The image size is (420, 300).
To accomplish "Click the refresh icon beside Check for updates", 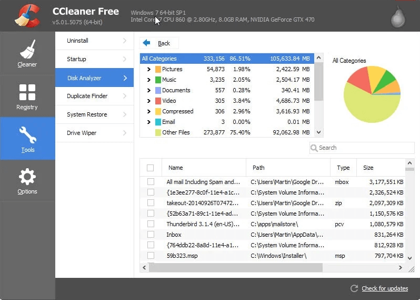I will (354, 288).
